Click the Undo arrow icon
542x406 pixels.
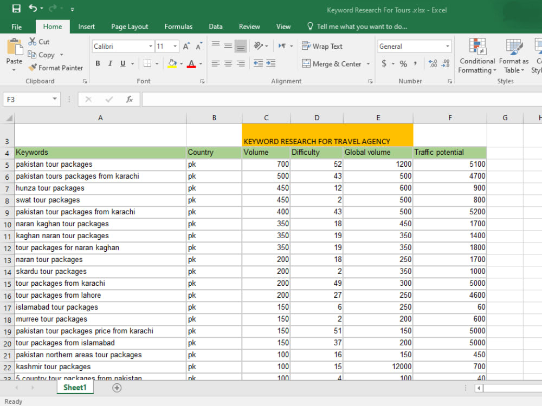point(33,8)
